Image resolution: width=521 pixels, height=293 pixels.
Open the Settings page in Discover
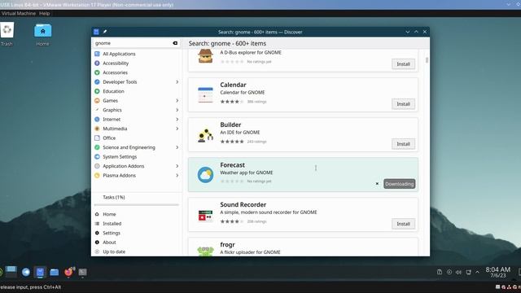point(137,233)
